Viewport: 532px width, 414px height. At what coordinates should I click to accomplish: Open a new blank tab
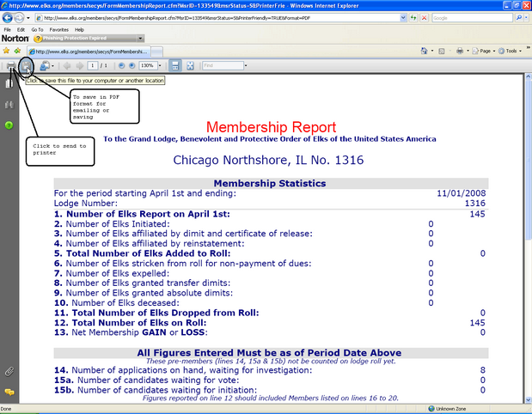coord(156,52)
